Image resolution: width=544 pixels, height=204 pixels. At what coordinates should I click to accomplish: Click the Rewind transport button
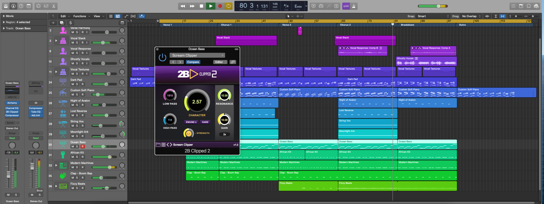click(x=183, y=6)
